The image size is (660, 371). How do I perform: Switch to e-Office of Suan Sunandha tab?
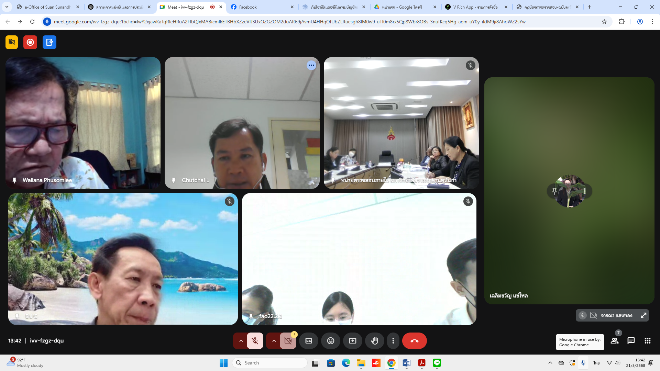(47, 7)
